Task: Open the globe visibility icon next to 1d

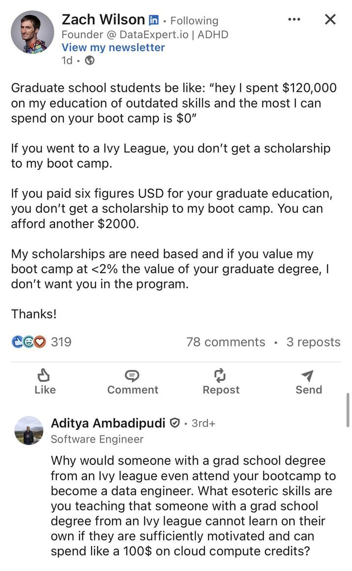Action: [x=90, y=61]
